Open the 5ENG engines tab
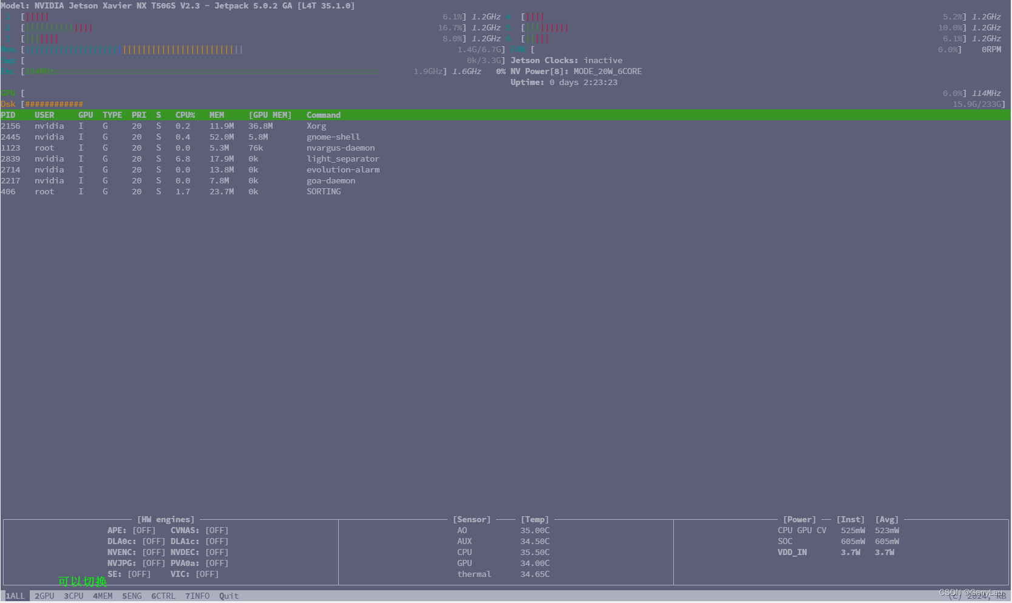This screenshot has height=603, width=1012. coord(132,596)
